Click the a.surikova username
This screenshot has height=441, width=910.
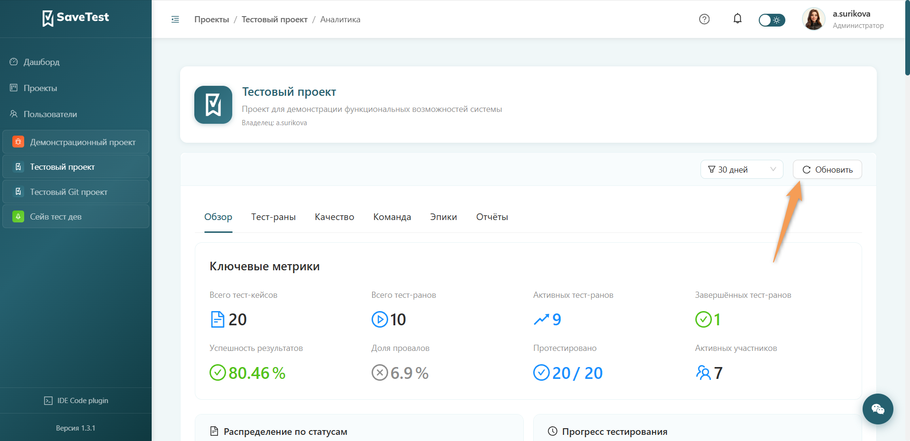click(x=851, y=14)
